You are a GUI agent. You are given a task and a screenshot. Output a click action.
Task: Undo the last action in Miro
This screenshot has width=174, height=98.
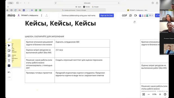click(x=9, y=72)
